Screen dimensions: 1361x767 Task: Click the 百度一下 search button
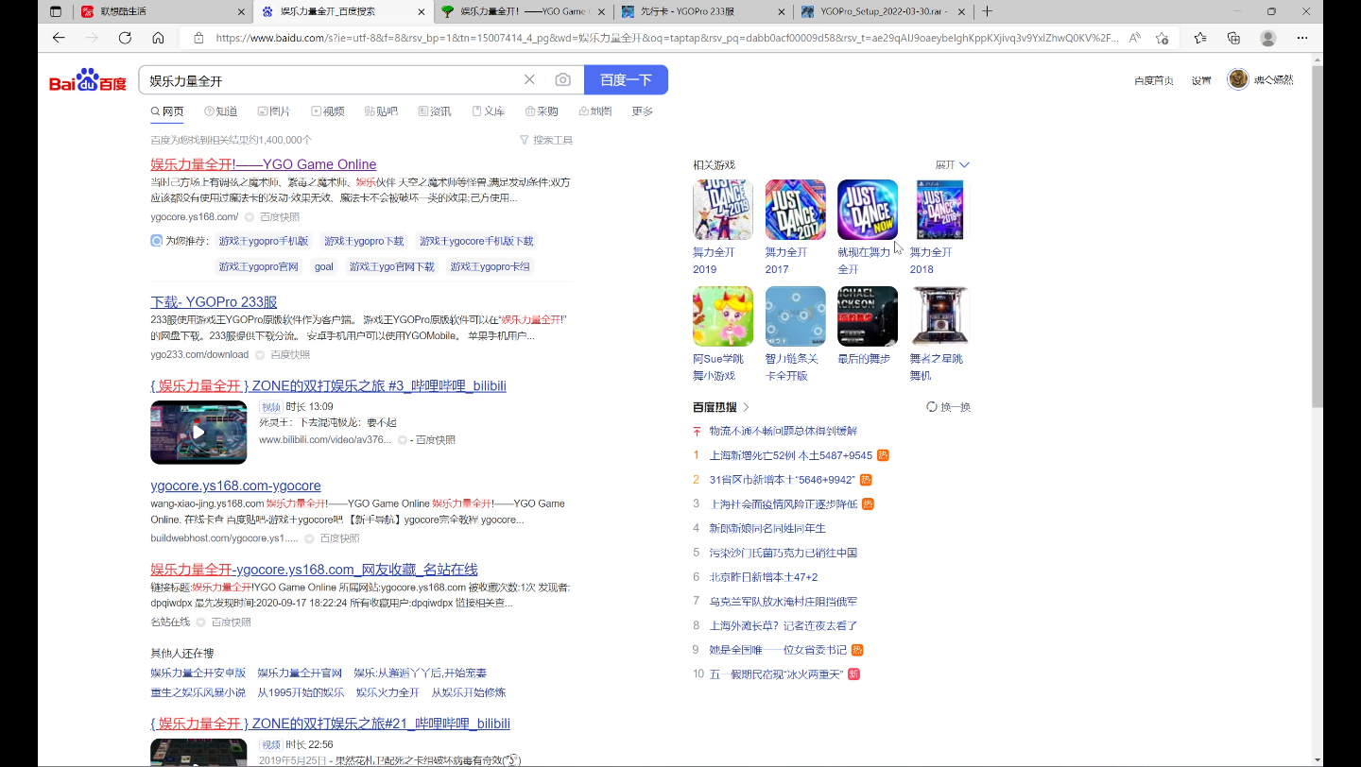[626, 80]
